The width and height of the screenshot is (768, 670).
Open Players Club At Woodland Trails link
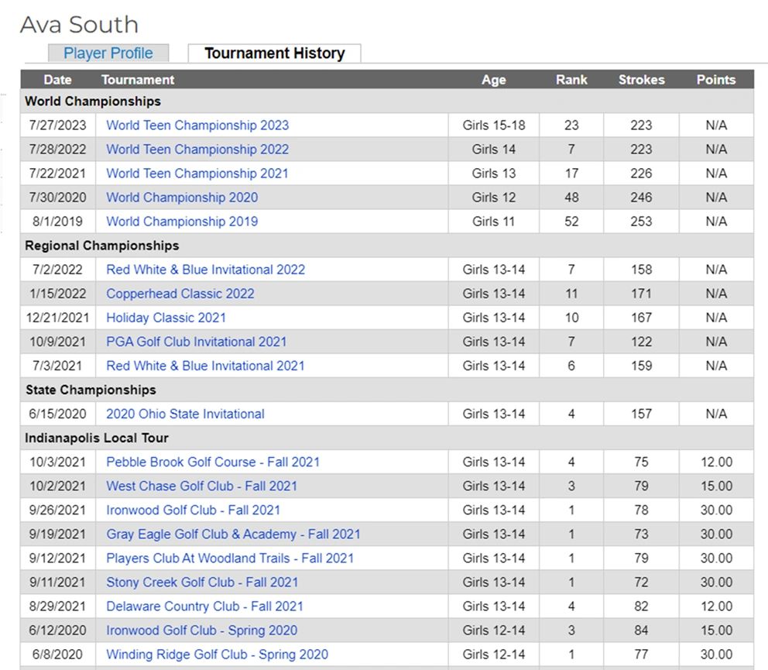click(x=229, y=558)
